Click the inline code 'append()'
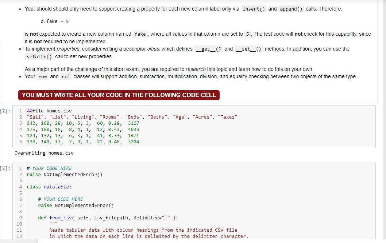Viewport: 386px width, 243px height. click(x=291, y=9)
